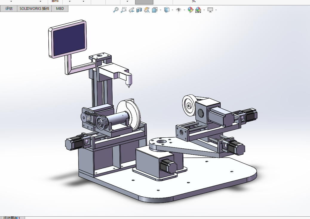
Task: Open the SOLIDWORKS 插件 tab
Action: tap(34, 8)
